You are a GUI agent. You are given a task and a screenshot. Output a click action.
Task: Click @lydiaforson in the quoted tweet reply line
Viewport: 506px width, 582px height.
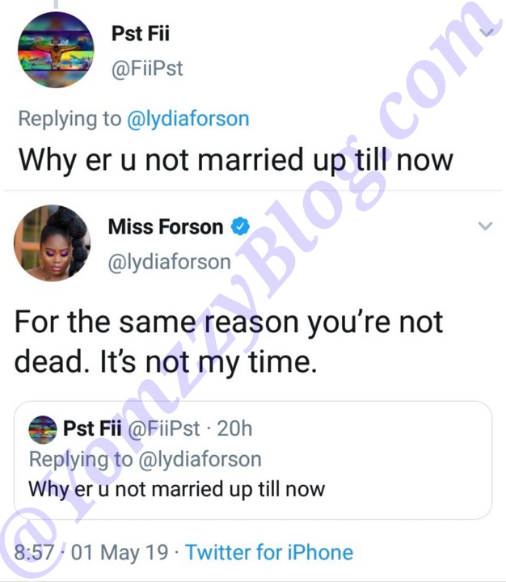(200, 459)
